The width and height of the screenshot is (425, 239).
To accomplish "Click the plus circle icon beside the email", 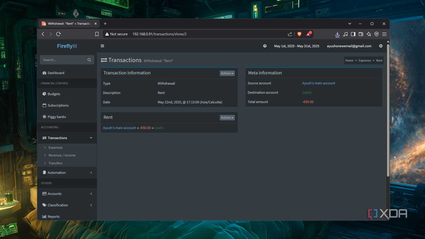I will 381,46.
